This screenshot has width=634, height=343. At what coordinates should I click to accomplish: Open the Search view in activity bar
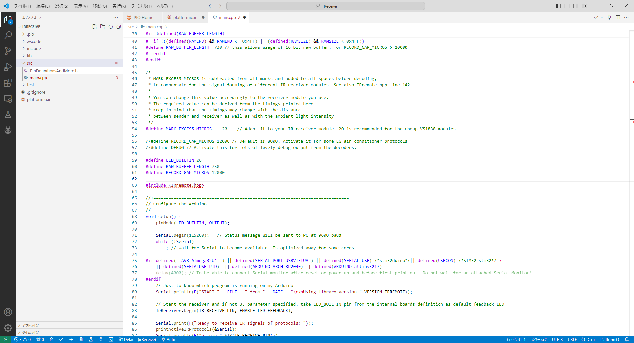8,35
